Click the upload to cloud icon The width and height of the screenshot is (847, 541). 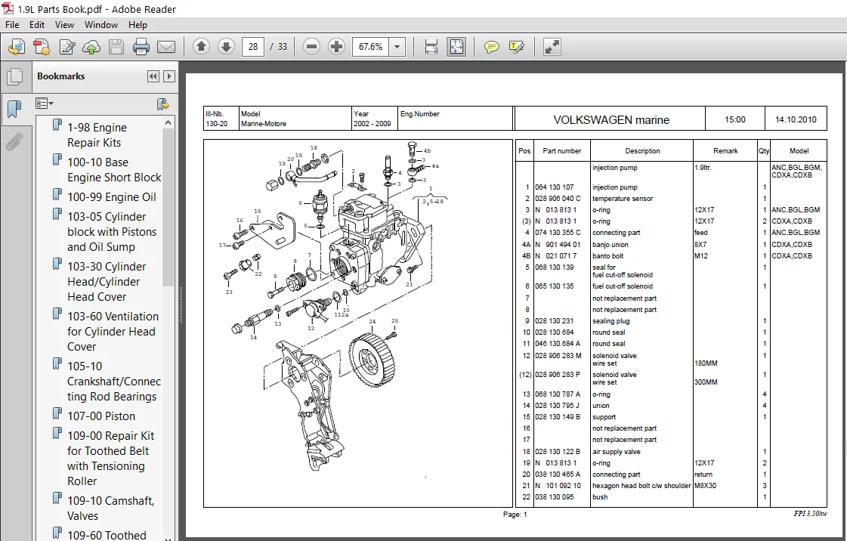91,47
